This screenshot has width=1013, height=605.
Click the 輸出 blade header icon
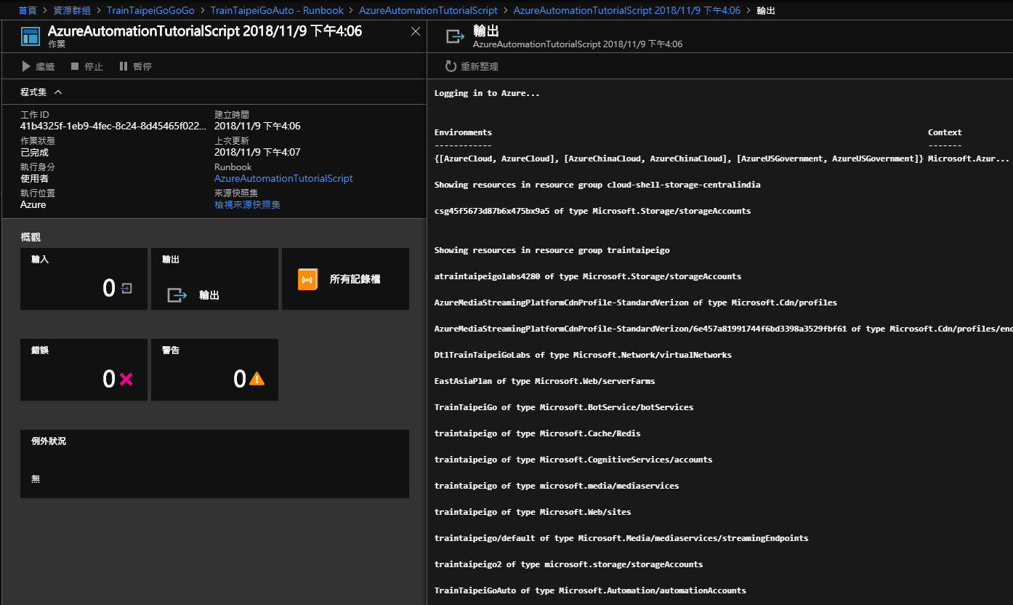point(455,36)
